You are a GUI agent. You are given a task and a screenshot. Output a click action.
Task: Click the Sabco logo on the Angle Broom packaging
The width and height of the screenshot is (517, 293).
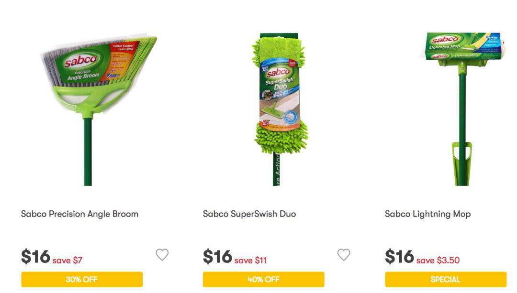click(81, 61)
